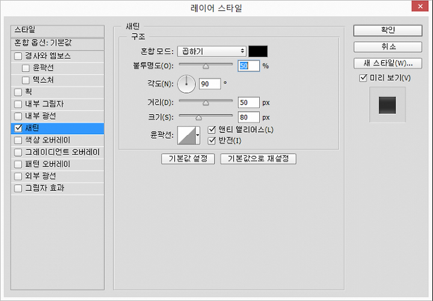This screenshot has width=433, height=301.
Task: Select 혼합 옵션: 기본값 entry
Action: coord(58,43)
